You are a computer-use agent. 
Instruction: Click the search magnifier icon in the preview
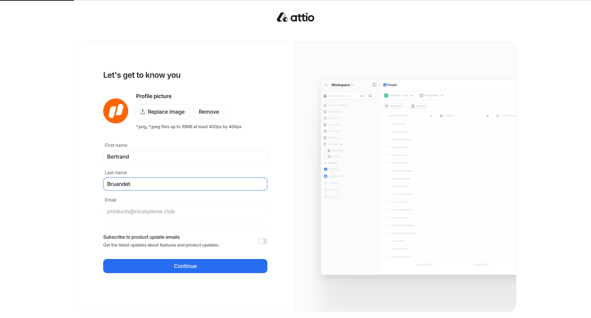click(370, 96)
